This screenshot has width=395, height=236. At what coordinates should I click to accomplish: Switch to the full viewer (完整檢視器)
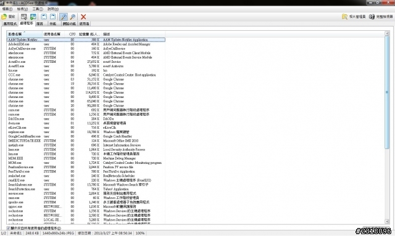tap(381, 17)
